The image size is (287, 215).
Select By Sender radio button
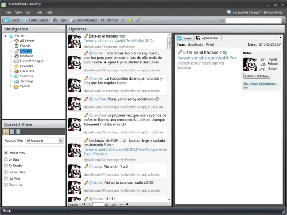click(6, 166)
